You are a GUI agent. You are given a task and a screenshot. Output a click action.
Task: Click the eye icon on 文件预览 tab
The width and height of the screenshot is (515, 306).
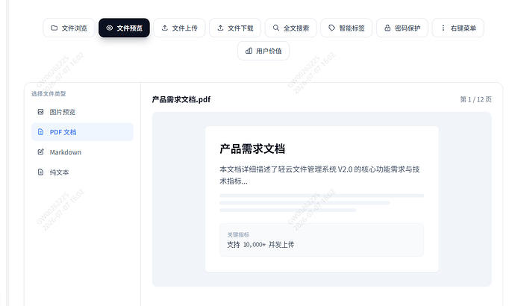tap(110, 28)
